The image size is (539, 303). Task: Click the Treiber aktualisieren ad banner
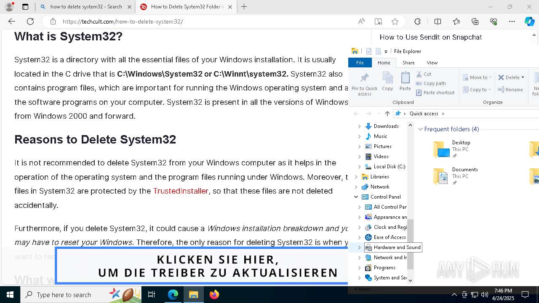[202, 266]
